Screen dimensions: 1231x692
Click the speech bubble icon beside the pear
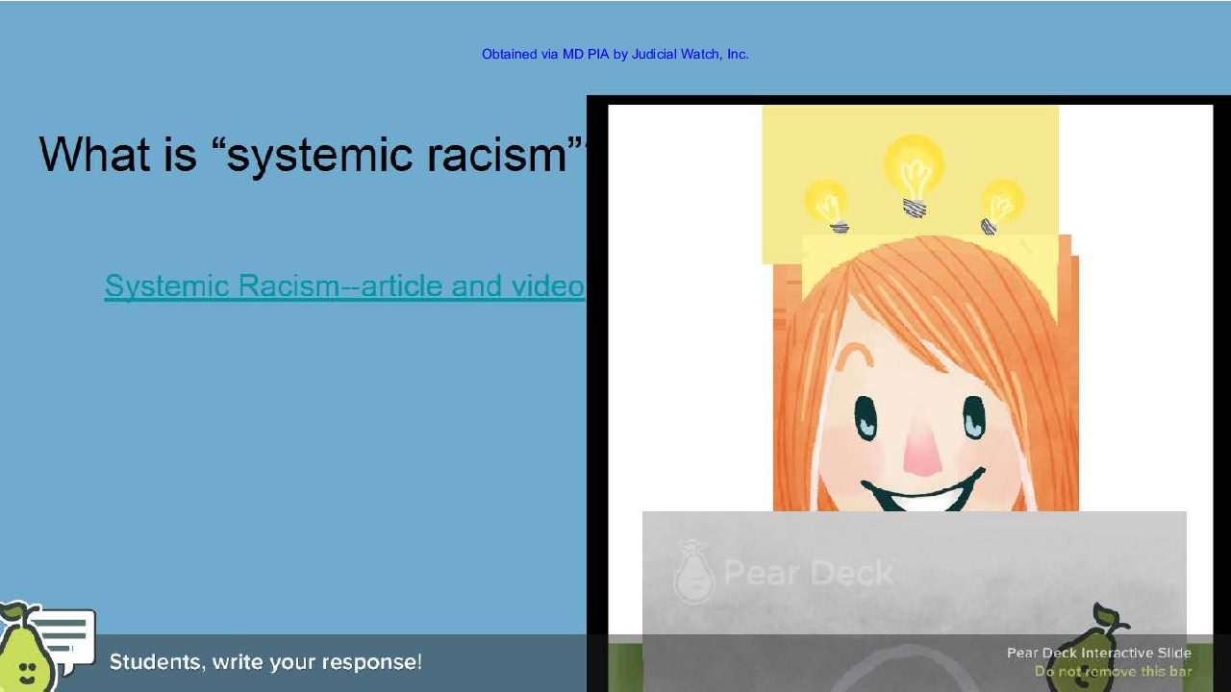[67, 632]
